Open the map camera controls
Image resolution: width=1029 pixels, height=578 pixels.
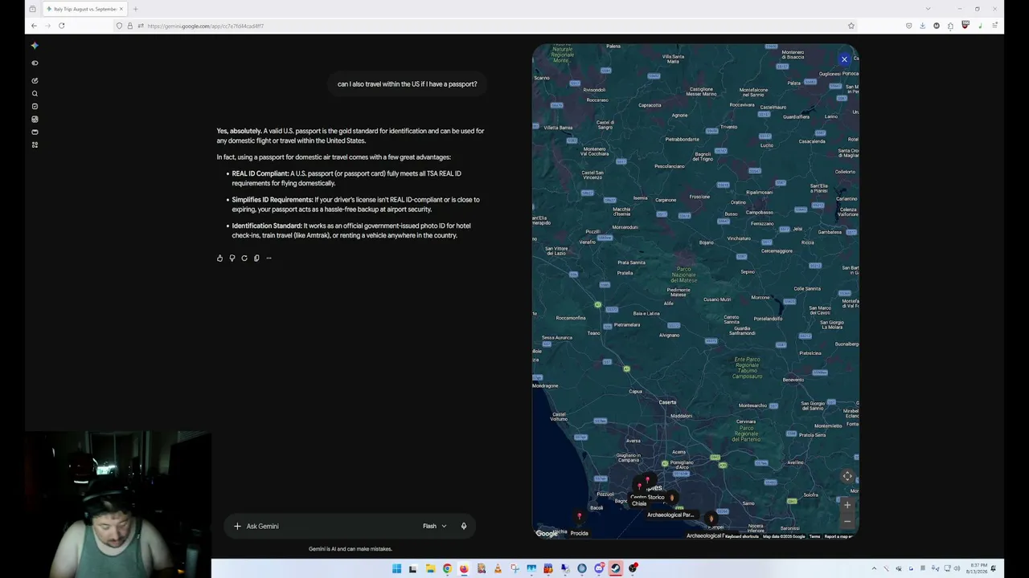click(847, 476)
